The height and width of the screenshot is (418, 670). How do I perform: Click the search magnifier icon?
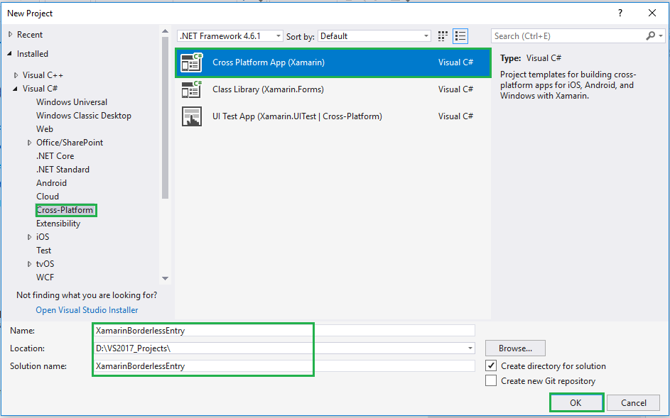(x=650, y=36)
